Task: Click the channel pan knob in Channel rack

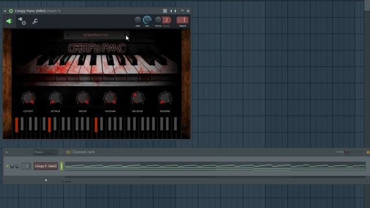Action: click(x=12, y=166)
